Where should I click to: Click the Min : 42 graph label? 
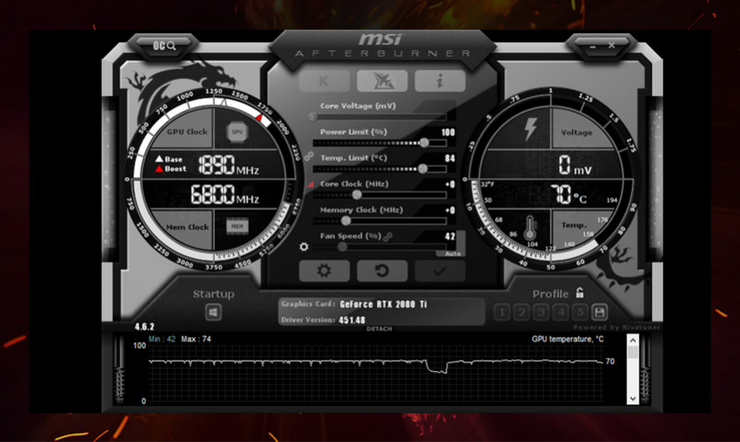(x=162, y=339)
